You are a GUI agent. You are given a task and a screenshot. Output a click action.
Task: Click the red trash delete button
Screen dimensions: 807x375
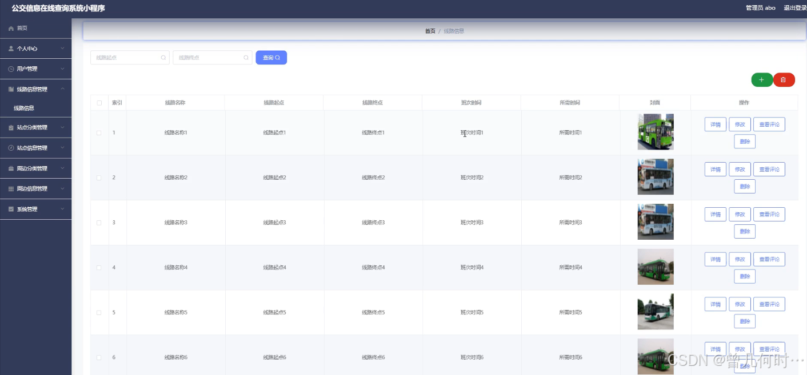click(784, 80)
